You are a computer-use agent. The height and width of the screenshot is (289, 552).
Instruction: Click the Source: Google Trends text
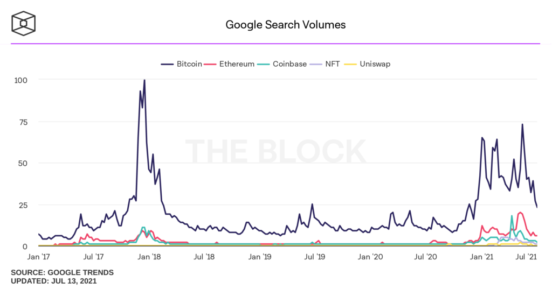(62, 272)
